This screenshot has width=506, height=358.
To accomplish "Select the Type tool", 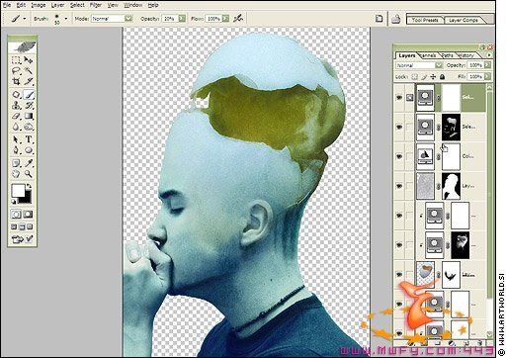I will pos(29,139).
